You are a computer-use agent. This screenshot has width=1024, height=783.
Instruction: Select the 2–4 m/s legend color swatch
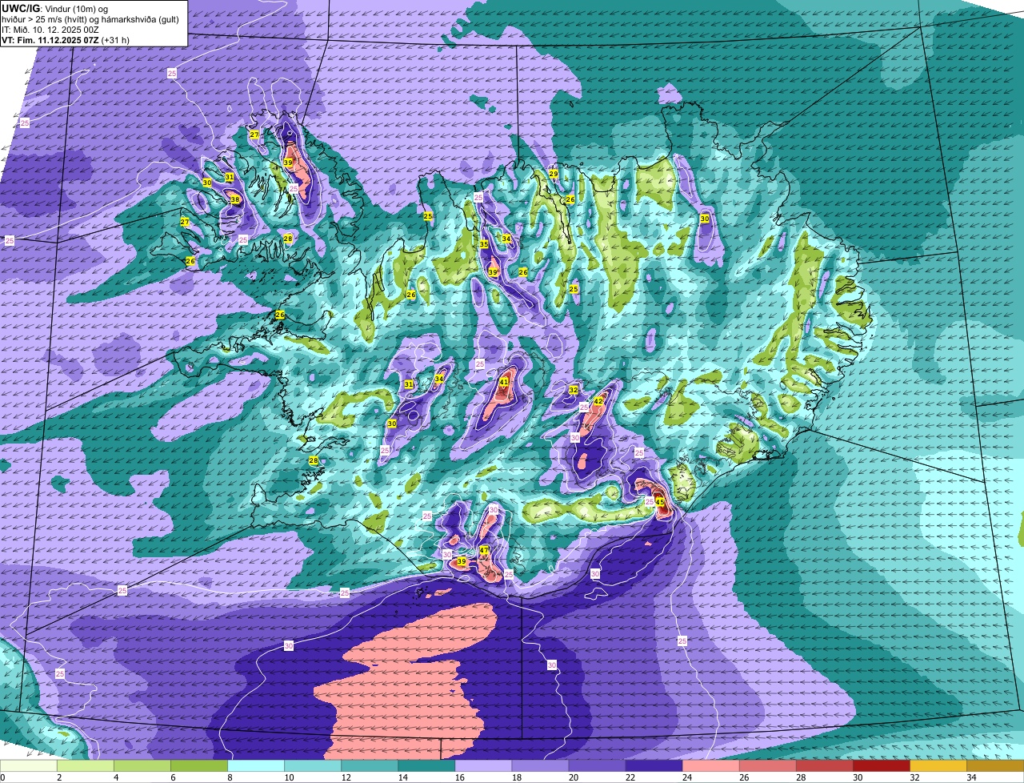tap(85, 766)
